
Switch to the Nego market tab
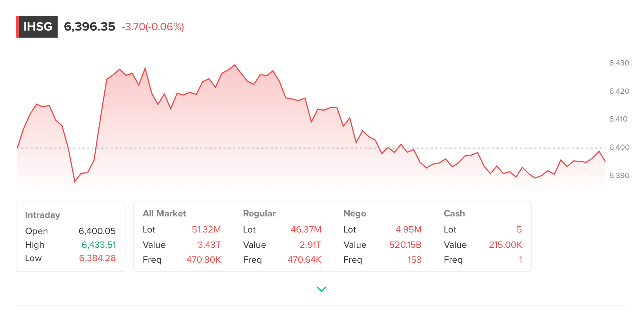point(354,213)
